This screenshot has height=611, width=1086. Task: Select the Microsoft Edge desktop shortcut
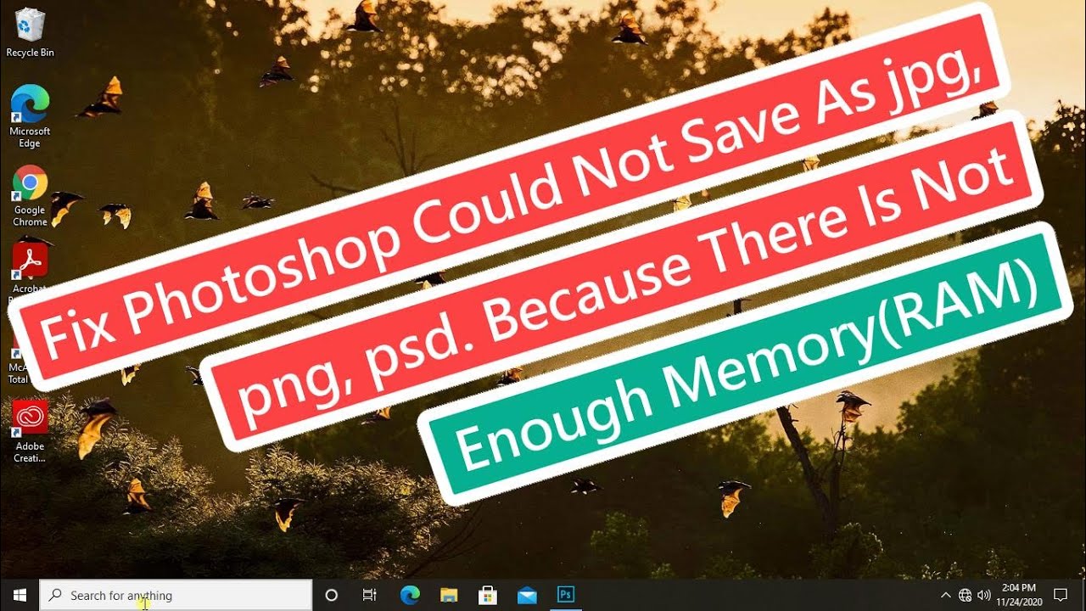(x=30, y=115)
